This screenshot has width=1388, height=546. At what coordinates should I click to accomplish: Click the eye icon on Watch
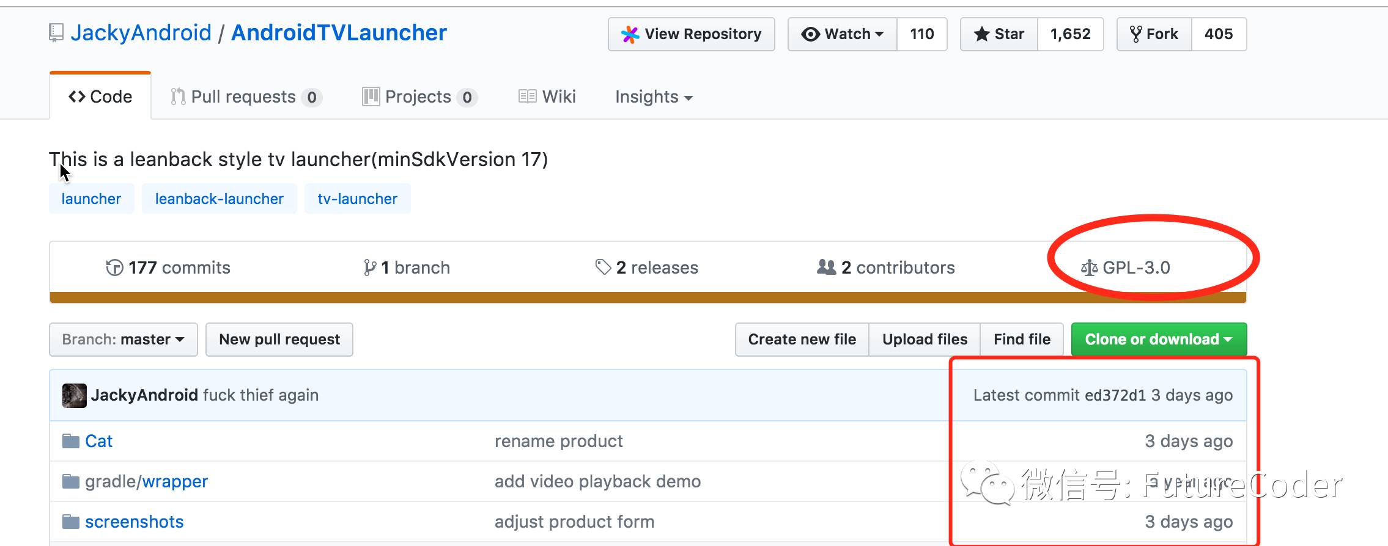pos(811,34)
